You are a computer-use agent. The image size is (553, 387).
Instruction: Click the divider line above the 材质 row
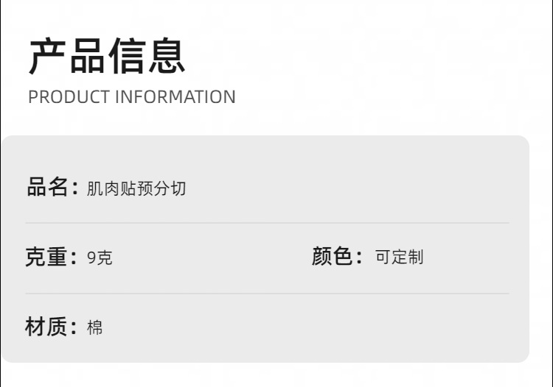coord(267,294)
